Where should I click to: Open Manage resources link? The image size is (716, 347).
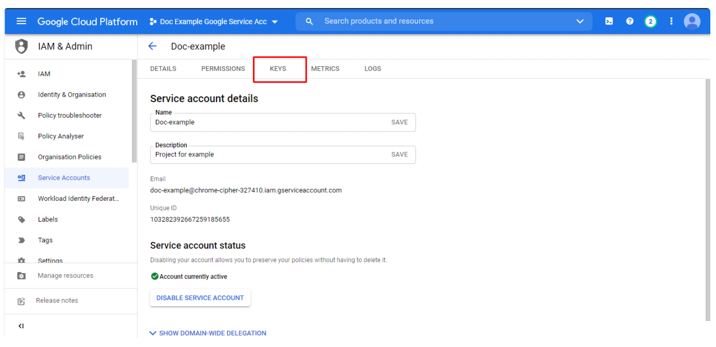(x=65, y=275)
